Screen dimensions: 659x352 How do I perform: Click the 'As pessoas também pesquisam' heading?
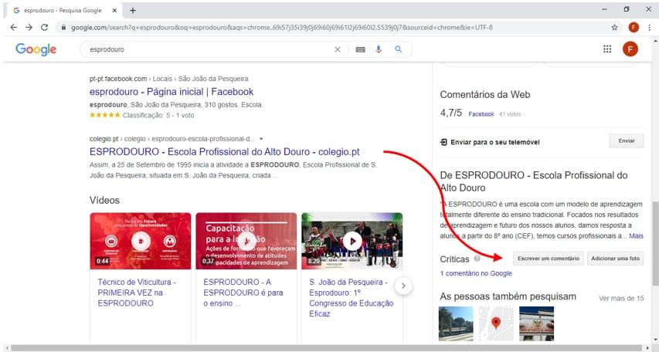tap(508, 296)
